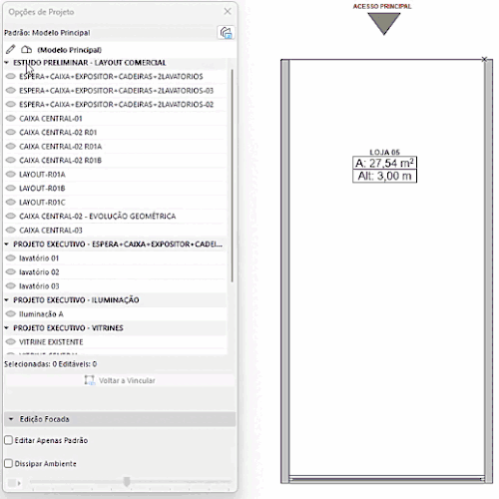Toggle eye icon for lavatório 02

(x=11, y=271)
